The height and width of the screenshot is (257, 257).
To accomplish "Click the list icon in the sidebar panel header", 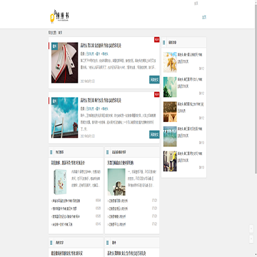I will [163, 43].
